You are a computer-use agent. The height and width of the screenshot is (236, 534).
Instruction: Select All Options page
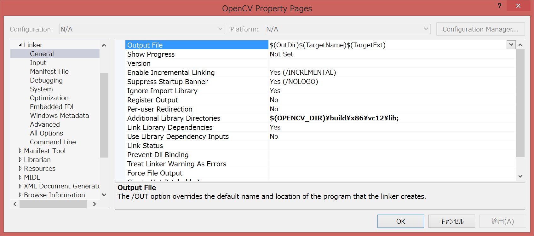(46, 133)
